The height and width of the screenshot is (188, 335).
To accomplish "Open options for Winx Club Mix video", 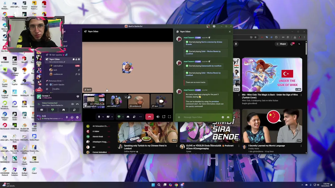I will [301, 95].
